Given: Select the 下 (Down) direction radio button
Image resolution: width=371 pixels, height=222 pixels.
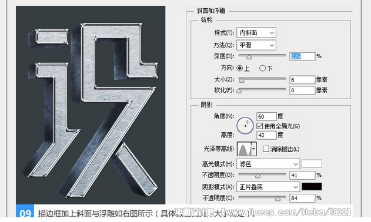Looking at the screenshot, I should (x=262, y=68).
